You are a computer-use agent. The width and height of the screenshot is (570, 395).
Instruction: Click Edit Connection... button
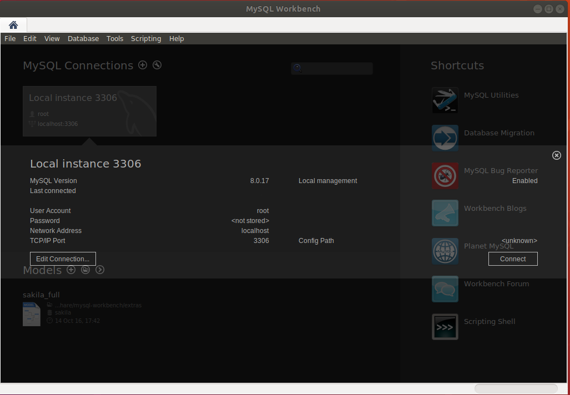coord(63,259)
